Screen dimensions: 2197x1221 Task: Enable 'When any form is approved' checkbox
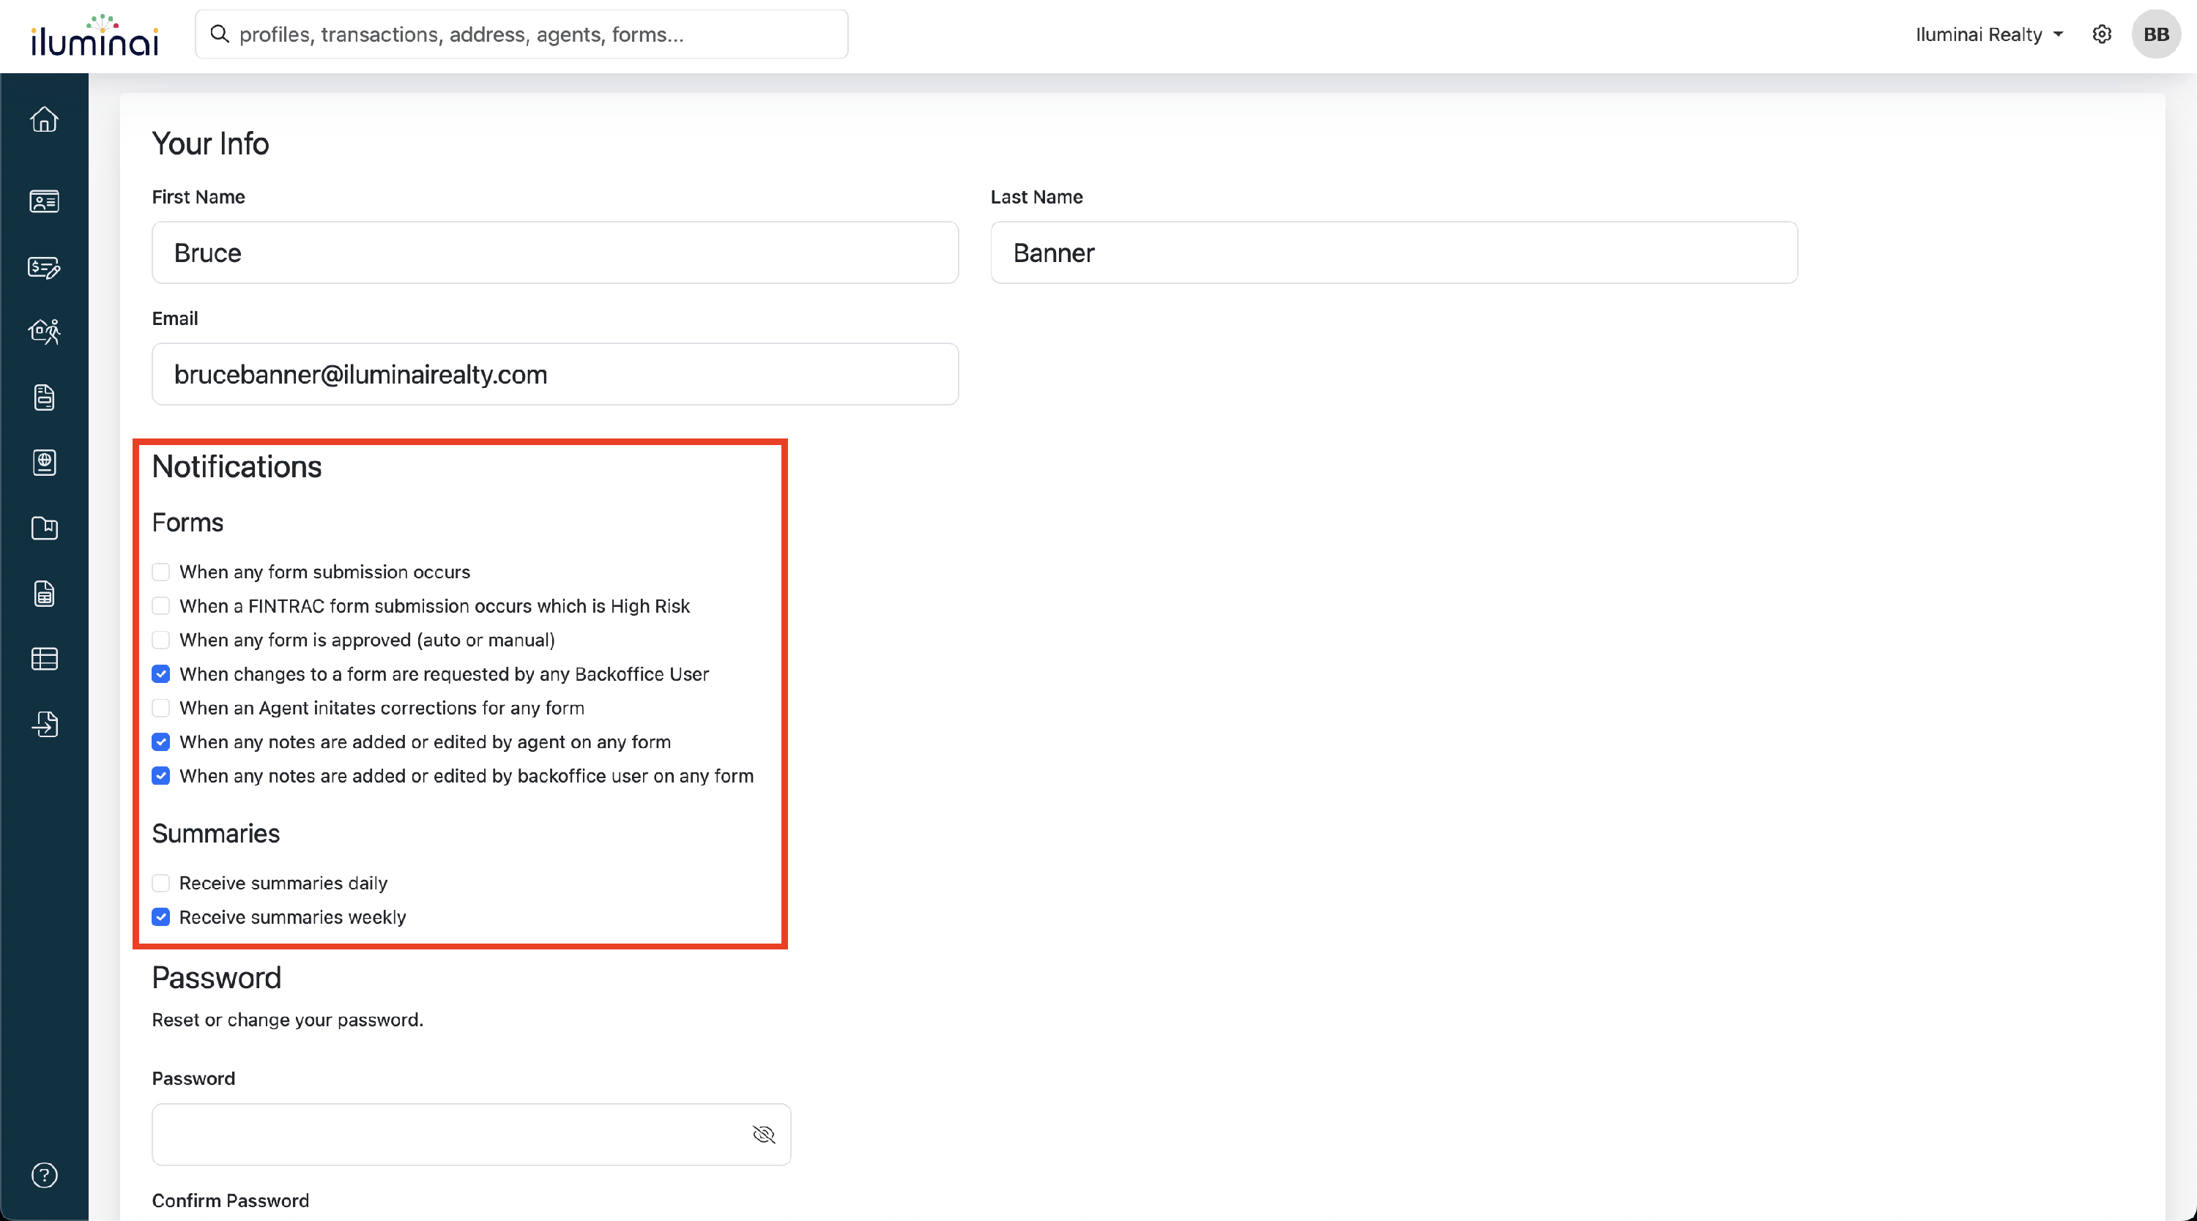click(160, 641)
